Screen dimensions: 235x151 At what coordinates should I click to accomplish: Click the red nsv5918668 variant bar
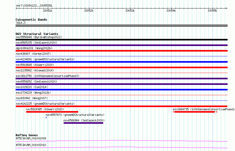(x=121, y=67)
